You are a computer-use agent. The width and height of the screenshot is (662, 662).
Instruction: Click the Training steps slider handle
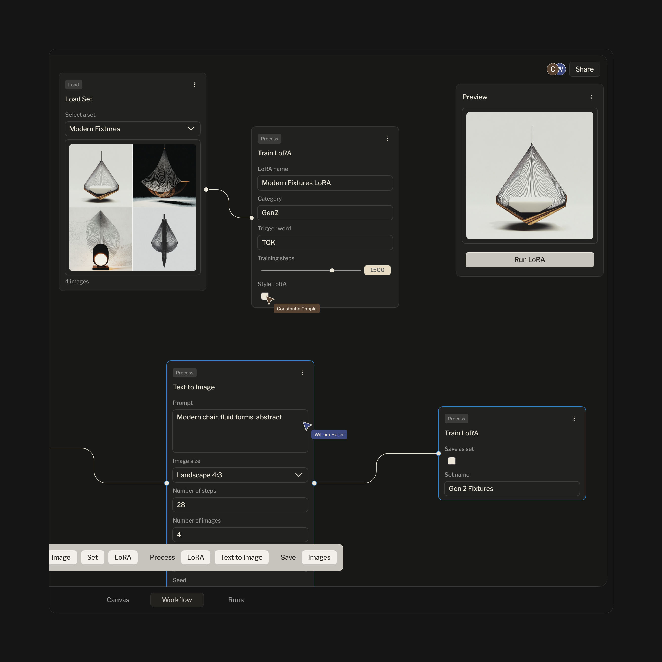coord(332,270)
